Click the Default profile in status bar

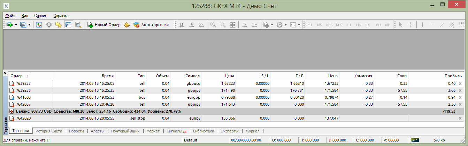(x=206, y=140)
